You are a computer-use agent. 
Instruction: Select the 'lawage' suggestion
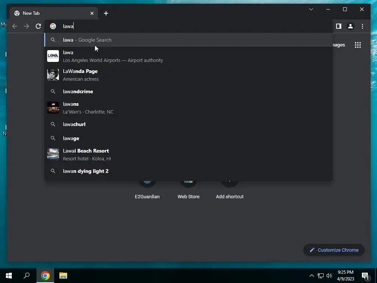[x=189, y=139]
